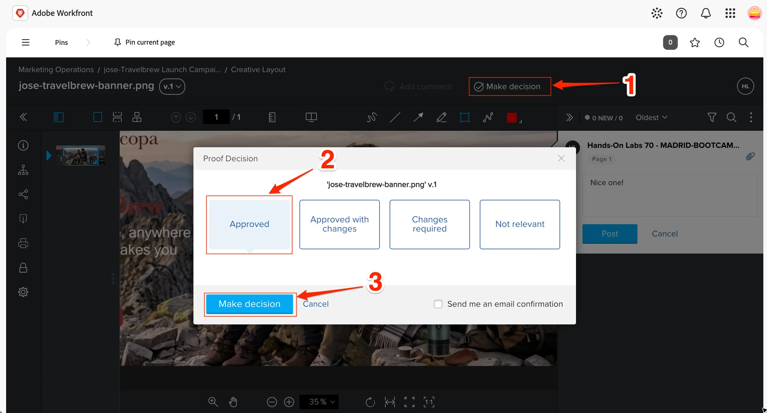Image resolution: width=767 pixels, height=413 pixels.
Task: Select the polyline connector markup tool
Action: tap(488, 117)
